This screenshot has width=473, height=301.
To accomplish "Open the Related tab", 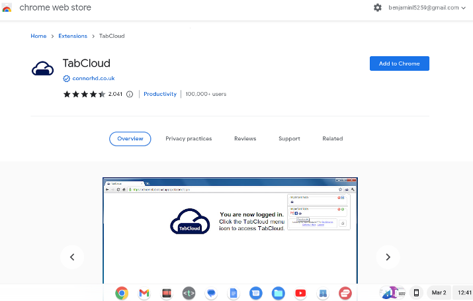I will click(x=333, y=139).
